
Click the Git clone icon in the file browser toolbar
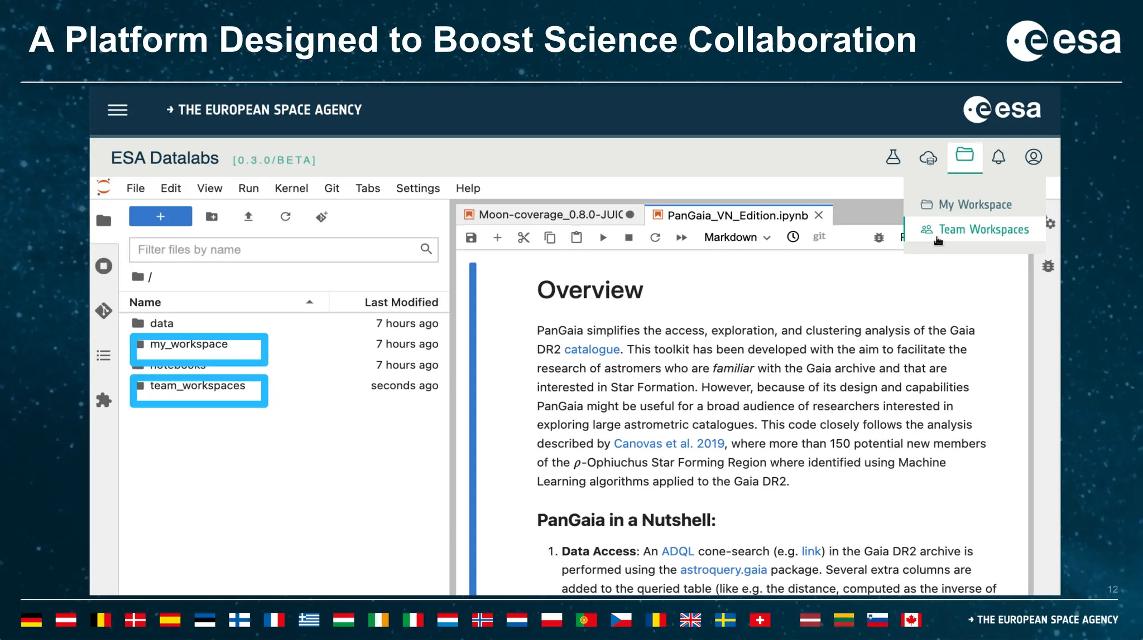[322, 216]
